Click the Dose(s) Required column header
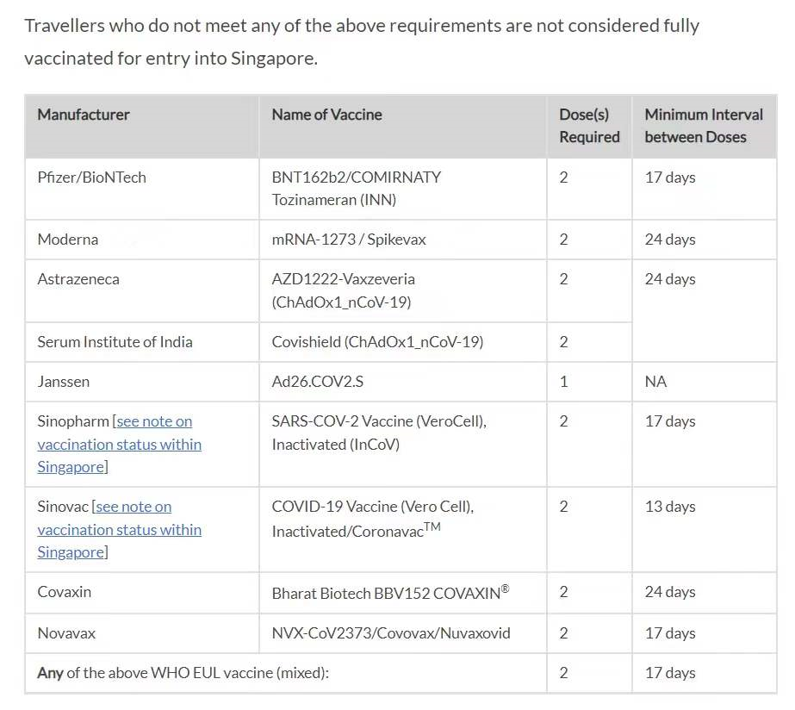This screenshot has height=710, width=795. click(589, 126)
